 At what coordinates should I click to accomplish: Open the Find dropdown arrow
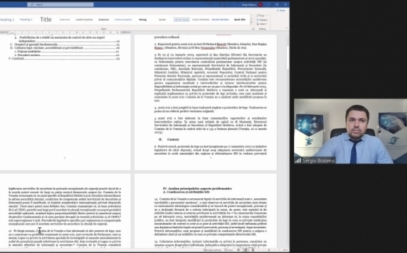(266, 15)
